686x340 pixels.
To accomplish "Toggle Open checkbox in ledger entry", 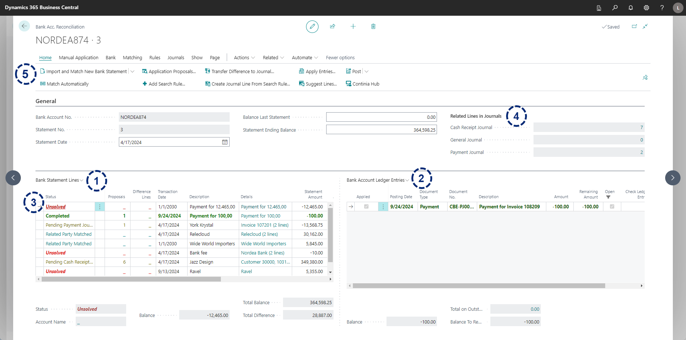I will [x=612, y=207].
